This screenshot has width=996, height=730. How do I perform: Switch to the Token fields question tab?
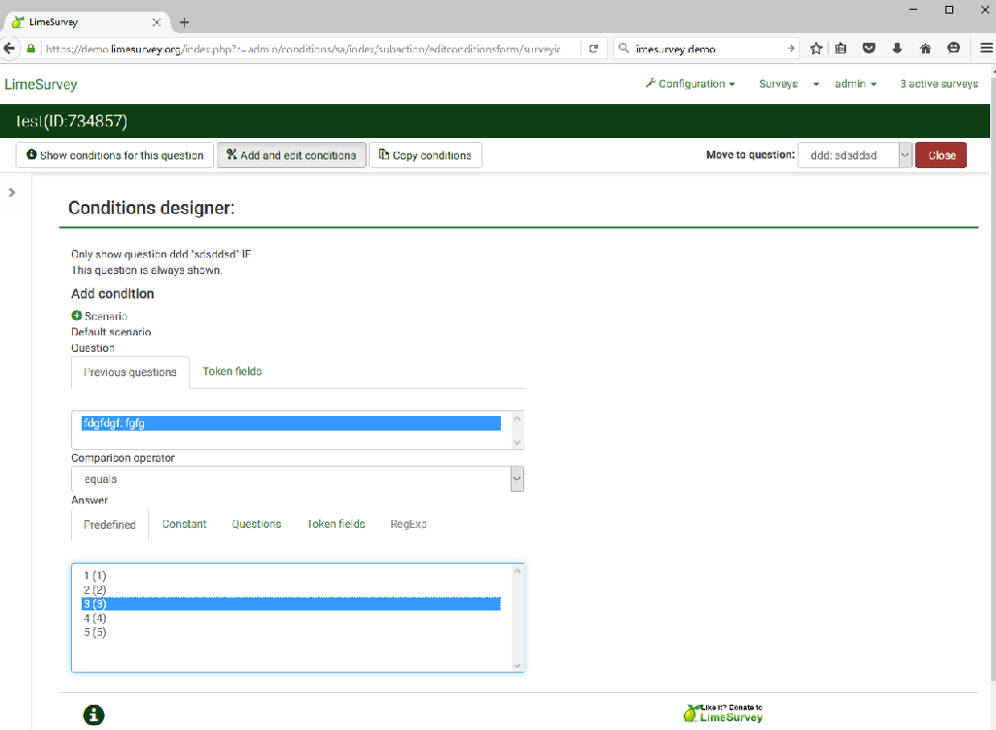(231, 371)
